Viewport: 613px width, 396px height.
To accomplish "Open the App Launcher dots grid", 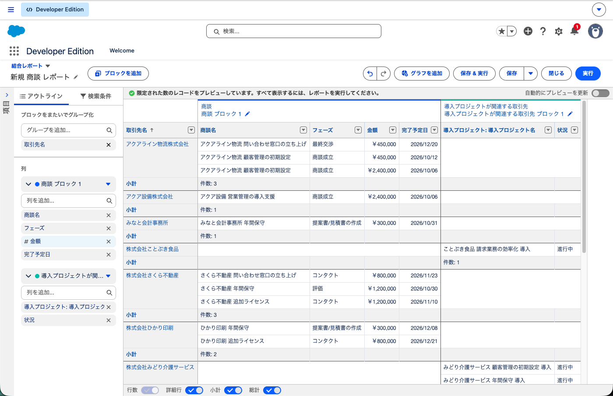I will coord(14,51).
